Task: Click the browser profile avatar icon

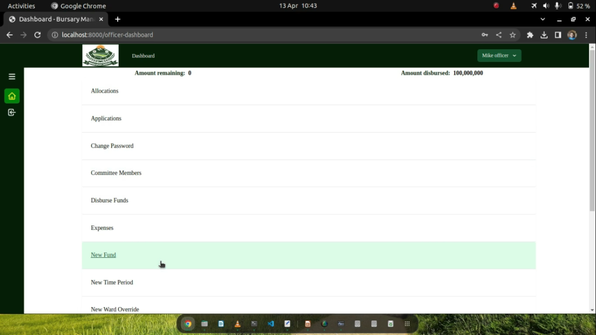Action: (572, 35)
